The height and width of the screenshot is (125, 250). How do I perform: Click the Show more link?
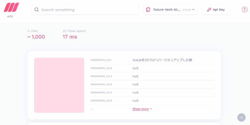point(140,109)
